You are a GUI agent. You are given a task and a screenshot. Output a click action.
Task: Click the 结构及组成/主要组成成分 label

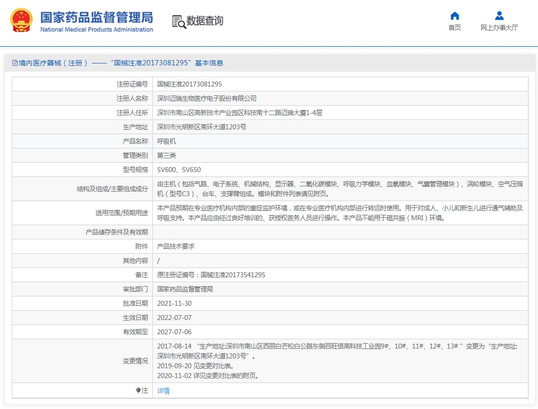pyautogui.click(x=112, y=189)
